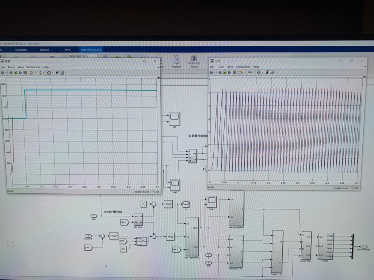Select the [SW] From tag block

click(123, 241)
